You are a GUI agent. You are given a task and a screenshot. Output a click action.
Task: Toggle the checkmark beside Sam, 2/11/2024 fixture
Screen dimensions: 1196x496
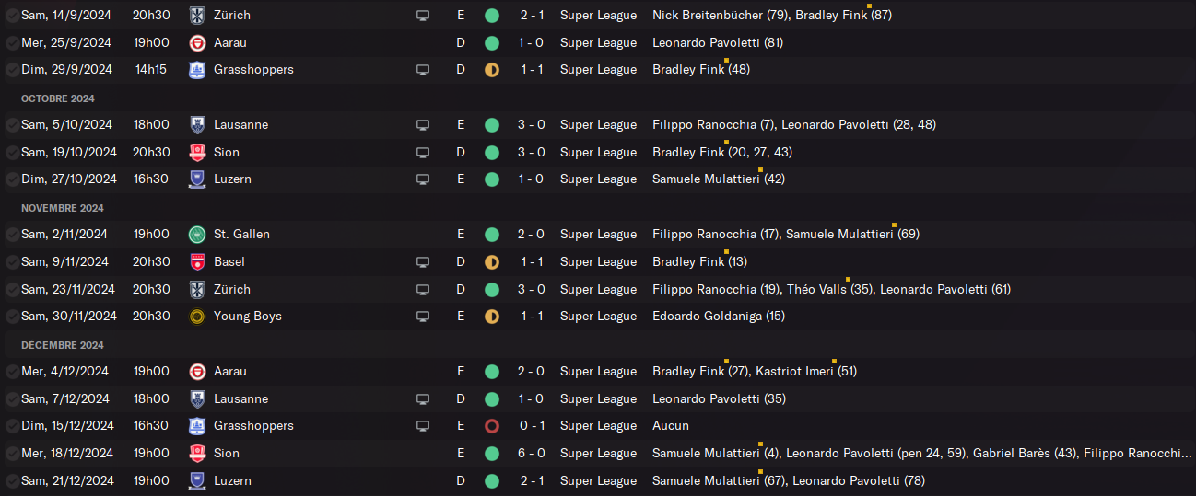click(11, 235)
